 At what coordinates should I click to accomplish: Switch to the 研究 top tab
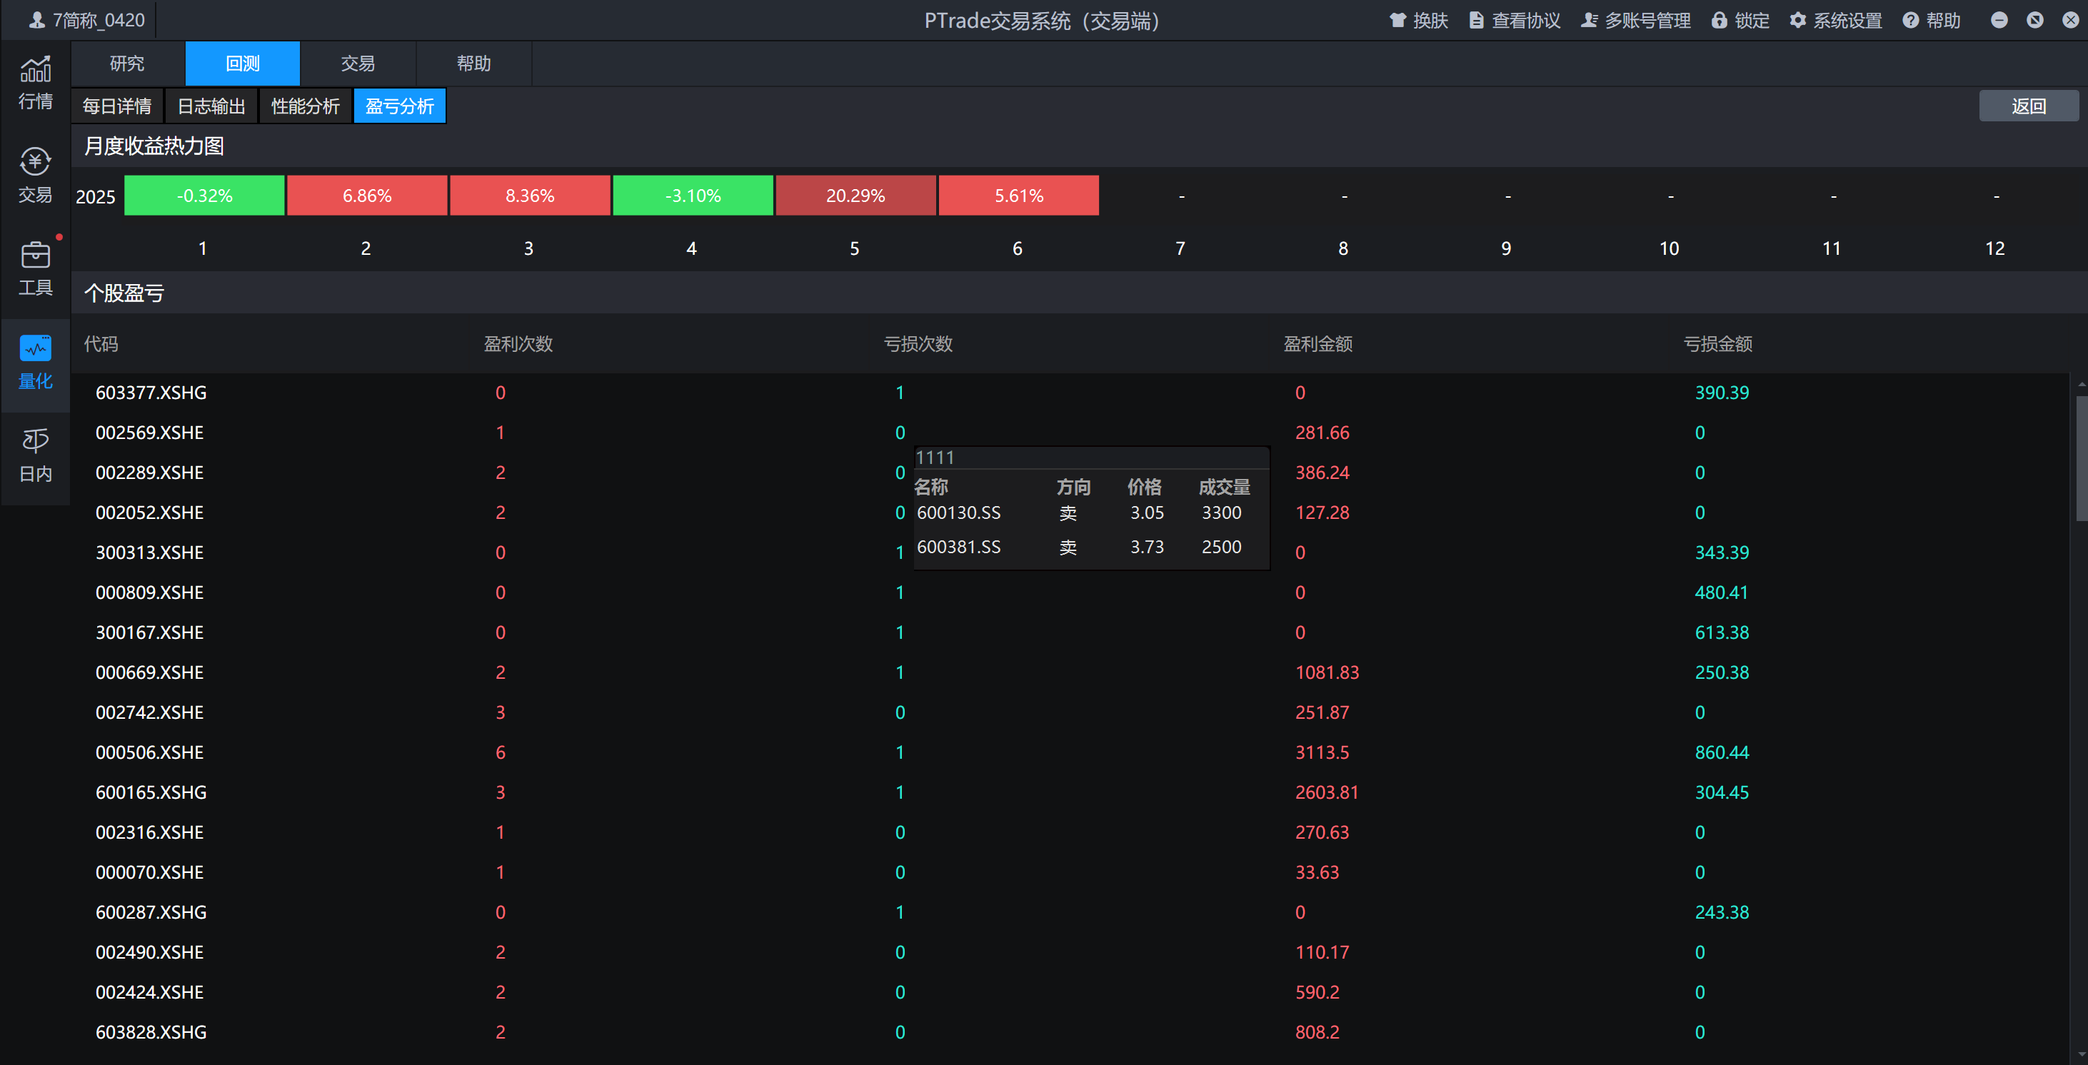coord(127,64)
